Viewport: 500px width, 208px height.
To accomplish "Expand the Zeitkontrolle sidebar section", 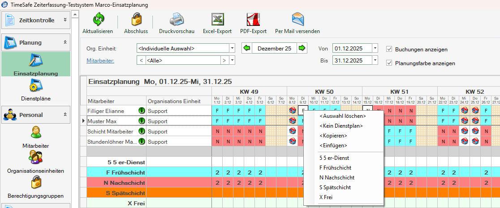I will [65, 20].
